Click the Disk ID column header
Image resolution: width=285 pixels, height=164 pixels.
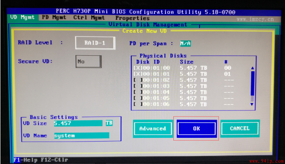(148, 62)
